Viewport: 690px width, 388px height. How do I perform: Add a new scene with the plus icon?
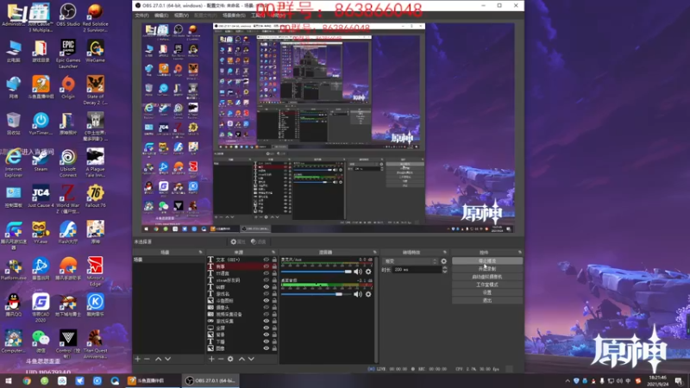[138, 359]
